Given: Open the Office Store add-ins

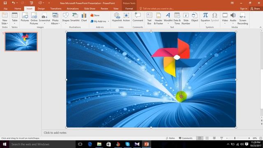Looking at the screenshot, I should [x=95, y=15].
